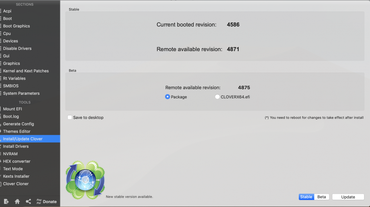The width and height of the screenshot is (370, 207).
Task: Click the Clover update globe logo
Action: 85,180
